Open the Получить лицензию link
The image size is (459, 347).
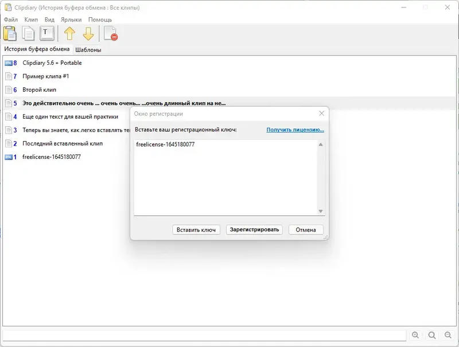[295, 130]
